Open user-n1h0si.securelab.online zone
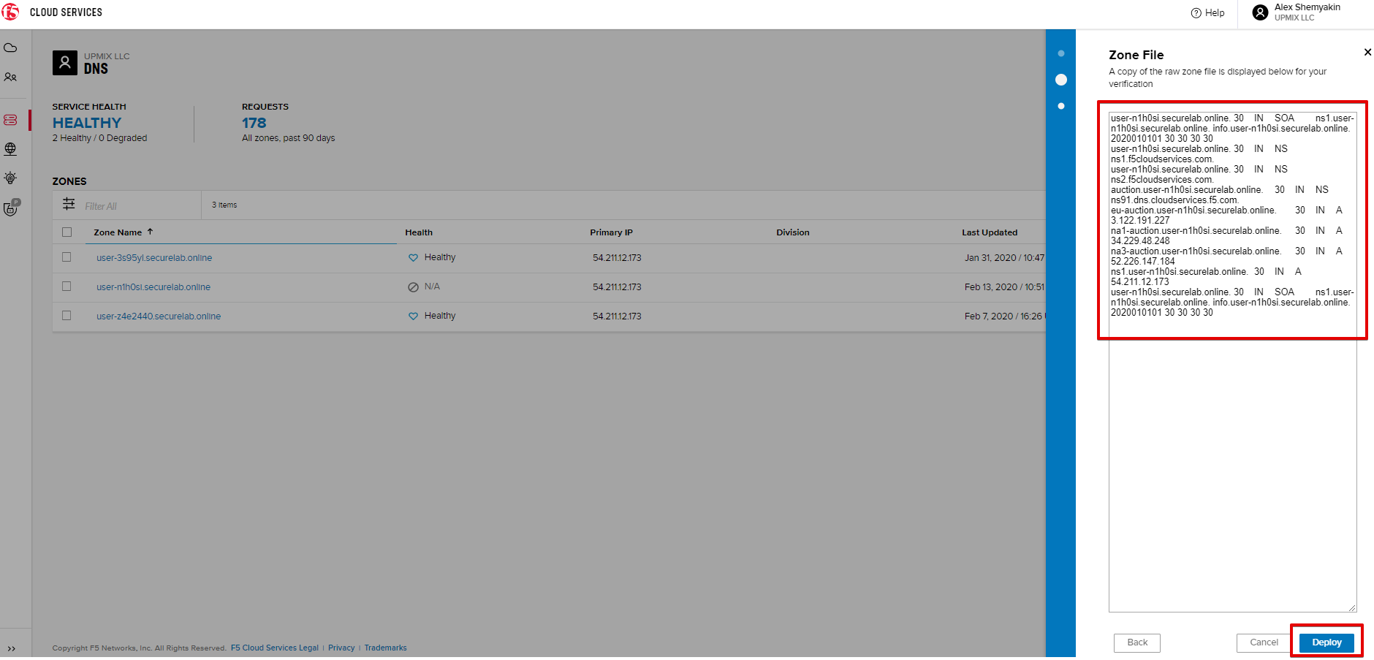The image size is (1374, 660). click(153, 287)
